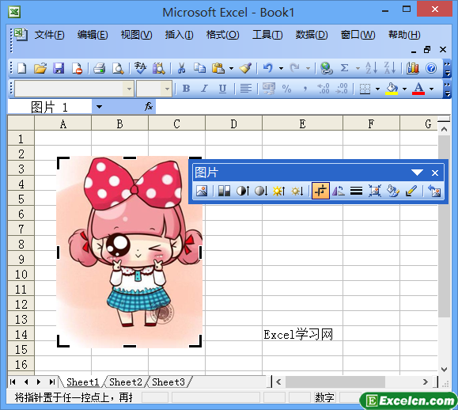The width and height of the screenshot is (458, 410).
Task: Click the More Brightness sun icon
Action: pyautogui.click(x=278, y=191)
